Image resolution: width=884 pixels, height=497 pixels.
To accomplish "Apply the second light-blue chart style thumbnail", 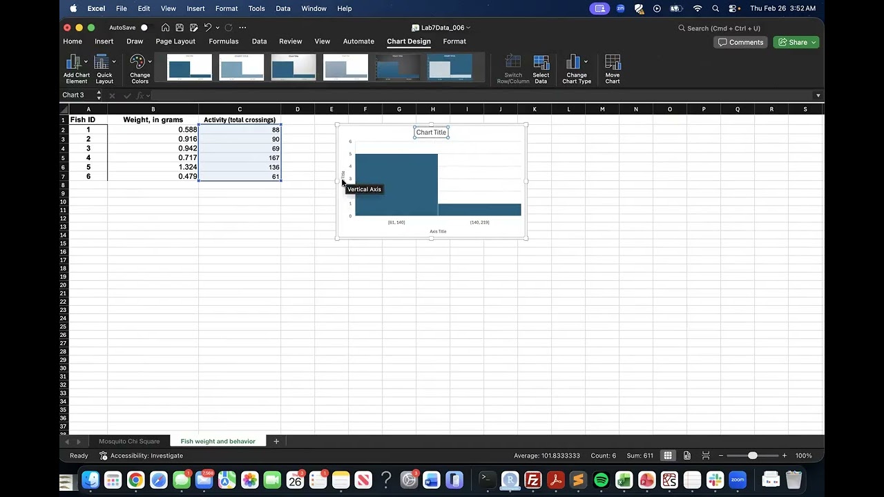I will [x=241, y=67].
